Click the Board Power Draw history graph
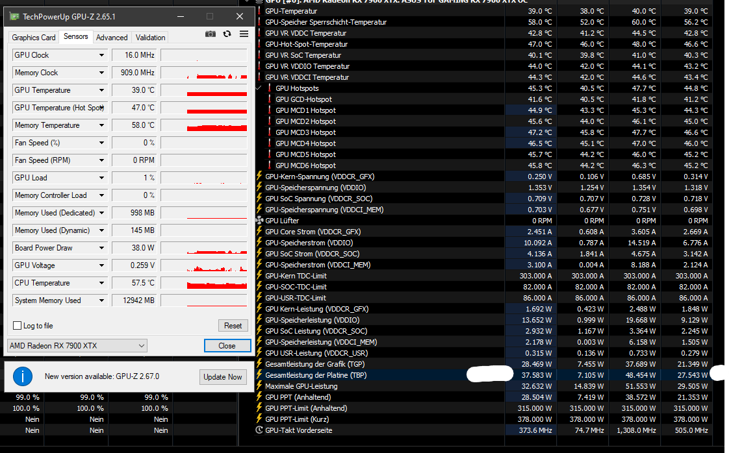Image resolution: width=729 pixels, height=453 pixels. (203, 248)
